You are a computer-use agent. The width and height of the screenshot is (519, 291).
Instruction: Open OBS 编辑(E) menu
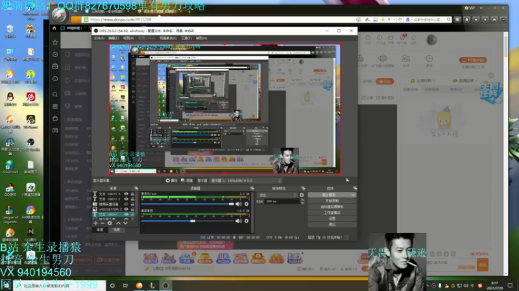pyautogui.click(x=114, y=38)
